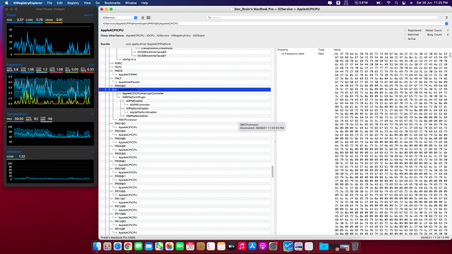Toggle the Matched checkbox
The image size is (452, 254).
[x=405, y=35]
